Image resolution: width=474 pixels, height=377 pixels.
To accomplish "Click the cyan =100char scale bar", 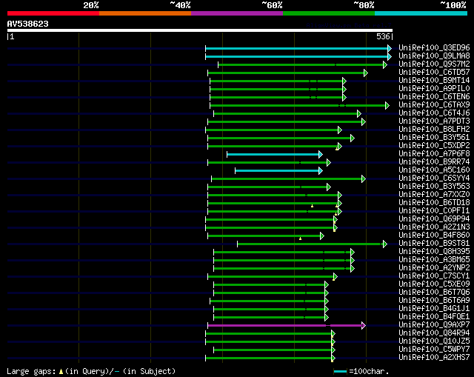I will click(x=340, y=372).
